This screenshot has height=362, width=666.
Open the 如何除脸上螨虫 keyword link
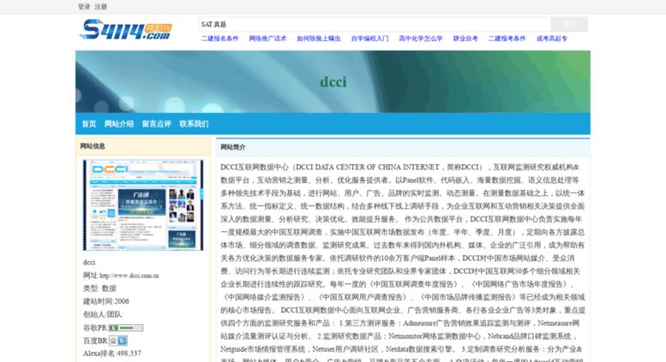coord(319,39)
